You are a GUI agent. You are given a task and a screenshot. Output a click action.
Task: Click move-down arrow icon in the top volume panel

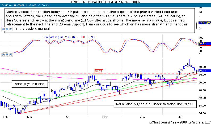click(10, 29)
